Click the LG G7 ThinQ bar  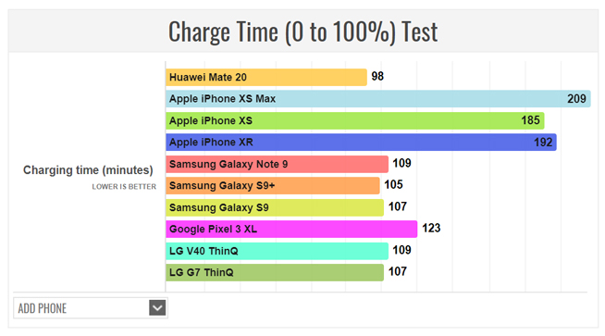click(x=275, y=273)
